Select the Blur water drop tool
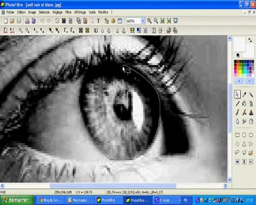The width and height of the screenshot is (256, 205). click(237, 121)
